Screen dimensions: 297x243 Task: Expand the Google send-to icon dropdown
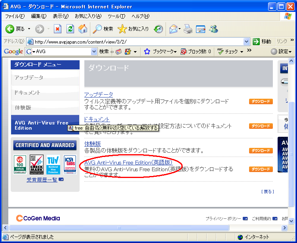pos(135,52)
